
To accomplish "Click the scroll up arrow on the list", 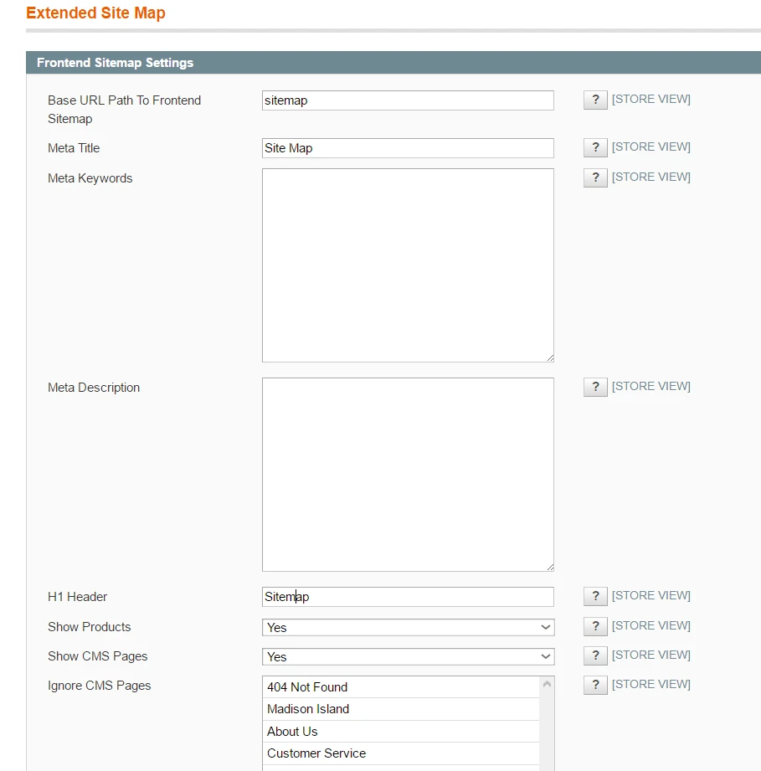I will point(547,684).
